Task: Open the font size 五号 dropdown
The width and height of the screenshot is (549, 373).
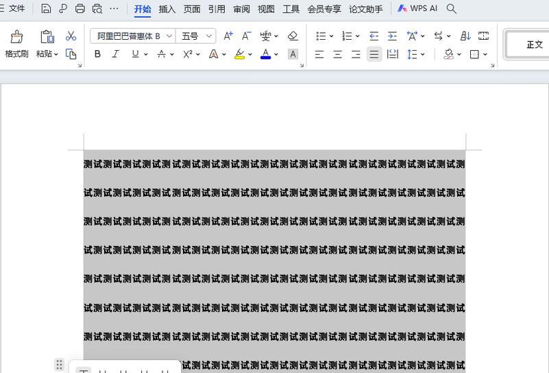Action: coord(209,36)
